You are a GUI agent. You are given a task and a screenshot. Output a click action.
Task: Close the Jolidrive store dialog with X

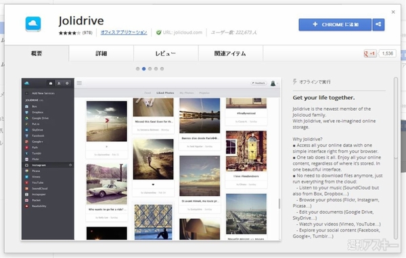tap(393, 12)
